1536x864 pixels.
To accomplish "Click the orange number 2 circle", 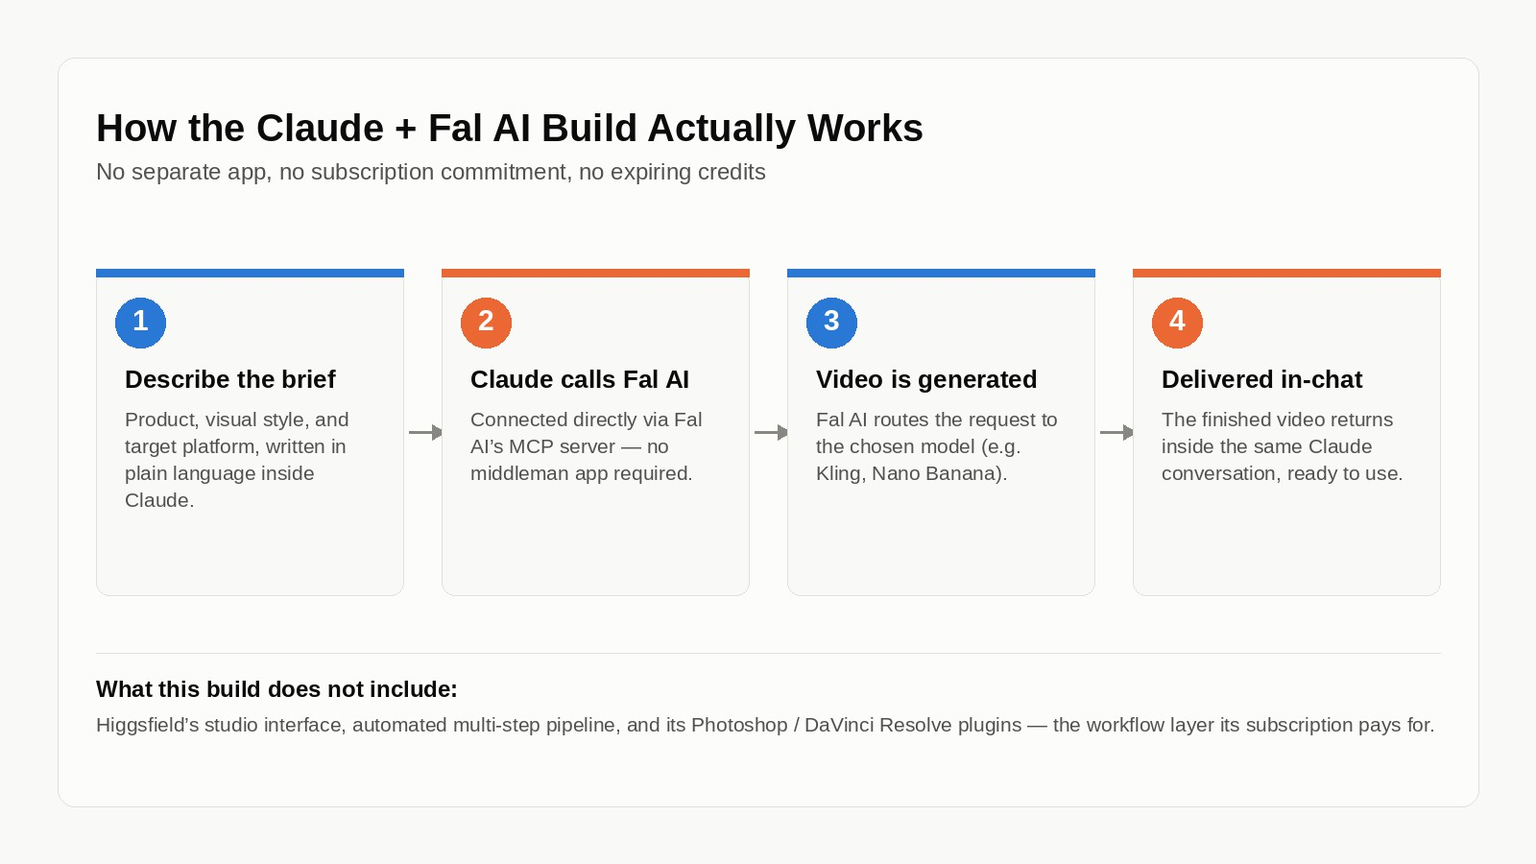I will (486, 323).
